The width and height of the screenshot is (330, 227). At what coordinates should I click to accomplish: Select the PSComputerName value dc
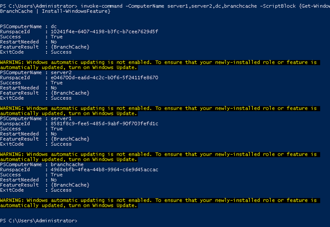click(54, 27)
